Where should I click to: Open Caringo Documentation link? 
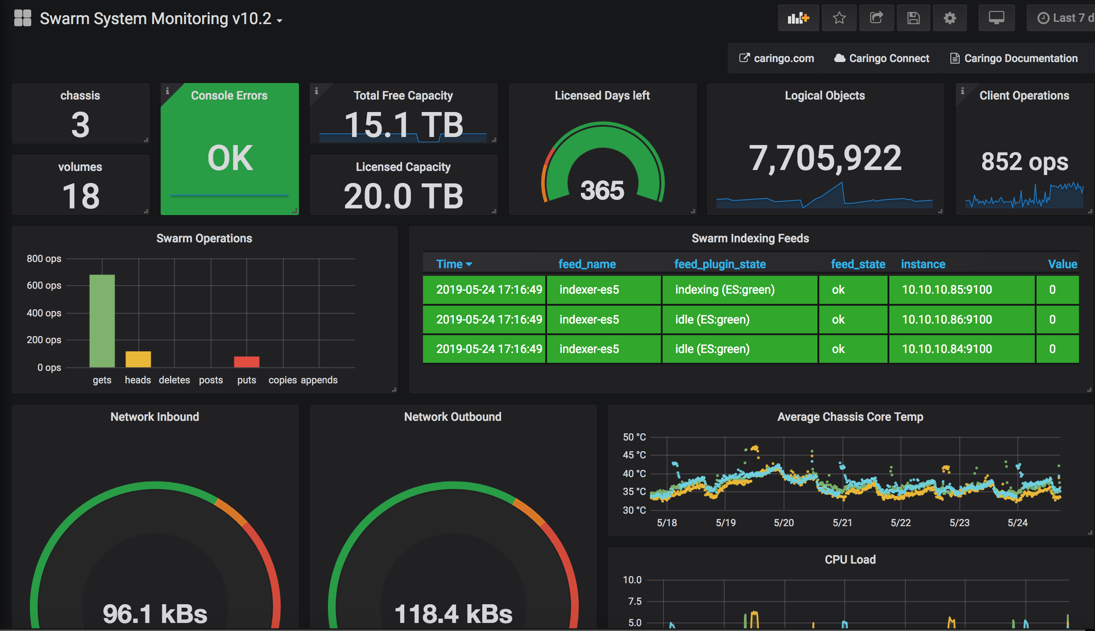click(1014, 58)
